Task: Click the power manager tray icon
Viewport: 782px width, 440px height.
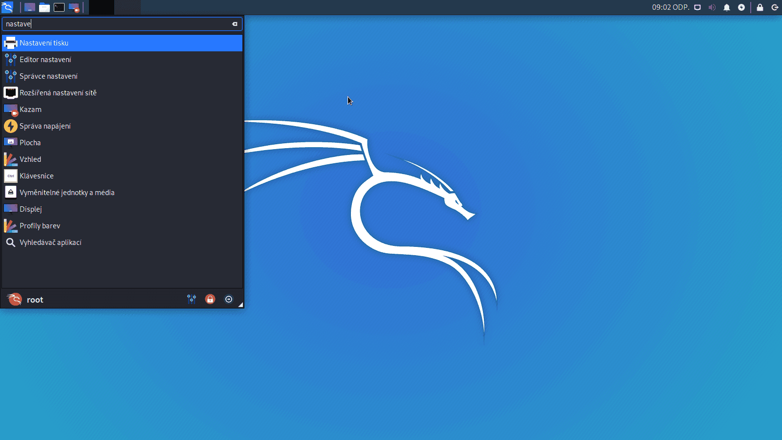Action: pyautogui.click(x=742, y=7)
